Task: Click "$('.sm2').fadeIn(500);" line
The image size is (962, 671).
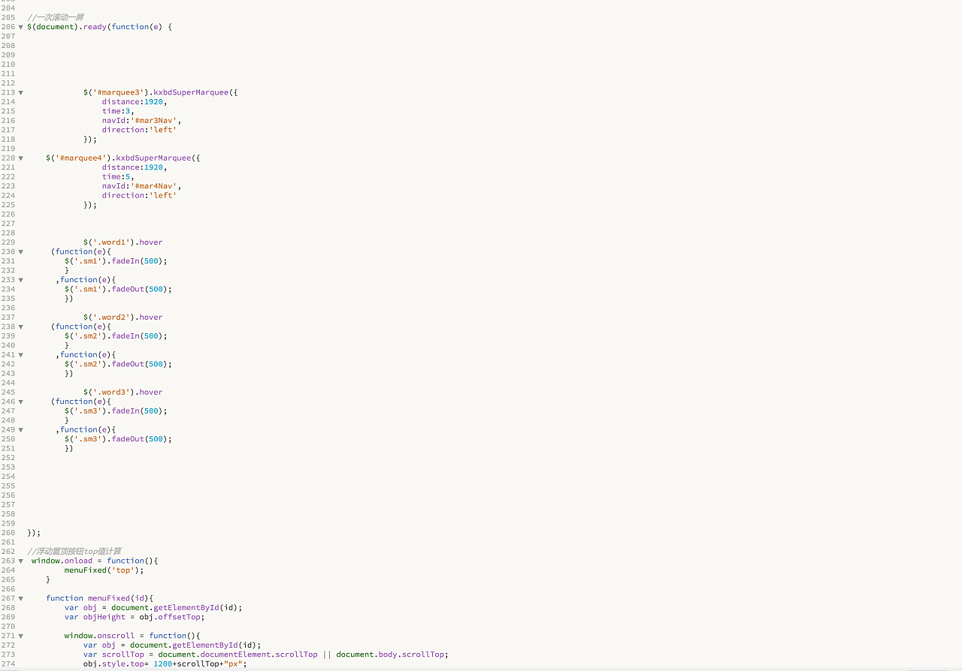Action: tap(116, 336)
